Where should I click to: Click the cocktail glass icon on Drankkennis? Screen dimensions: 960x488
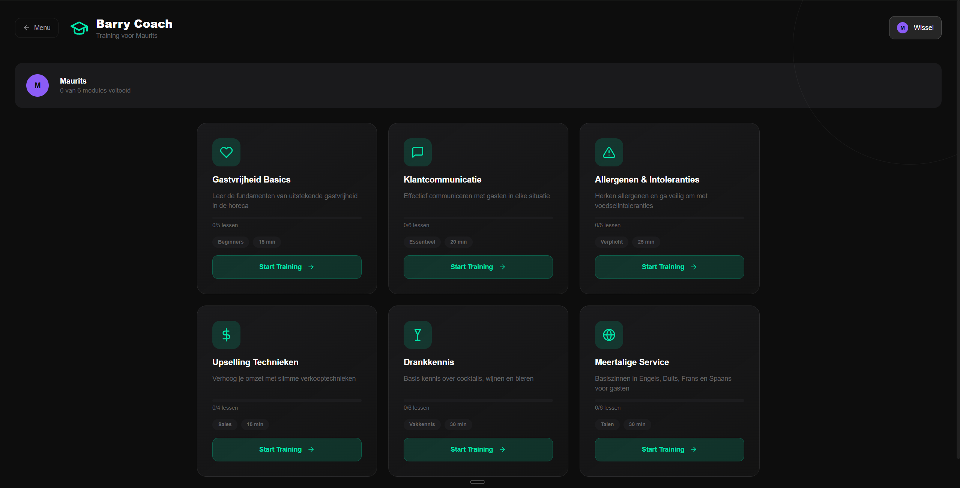[418, 335]
